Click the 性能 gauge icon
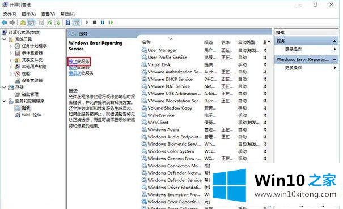343x209 pixels. tap(17, 73)
